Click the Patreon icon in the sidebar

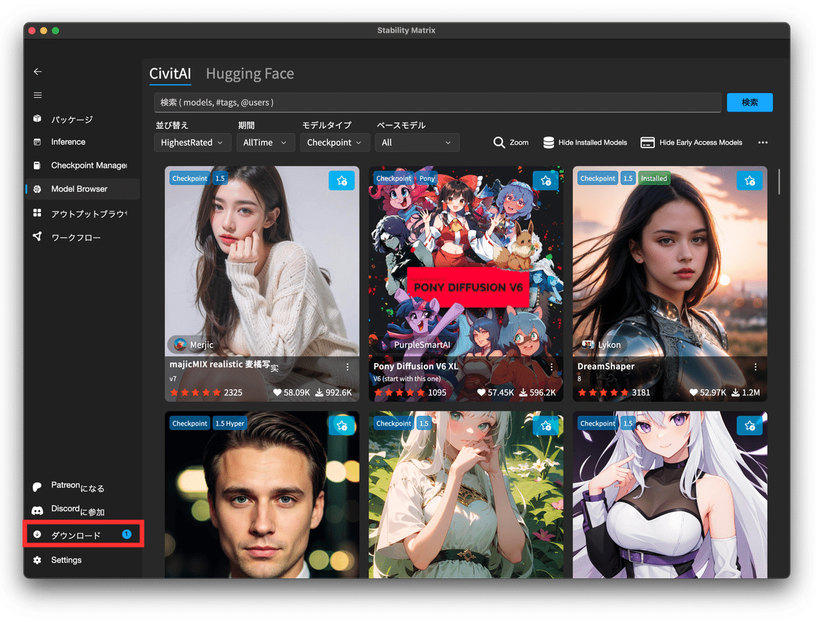pos(37,487)
